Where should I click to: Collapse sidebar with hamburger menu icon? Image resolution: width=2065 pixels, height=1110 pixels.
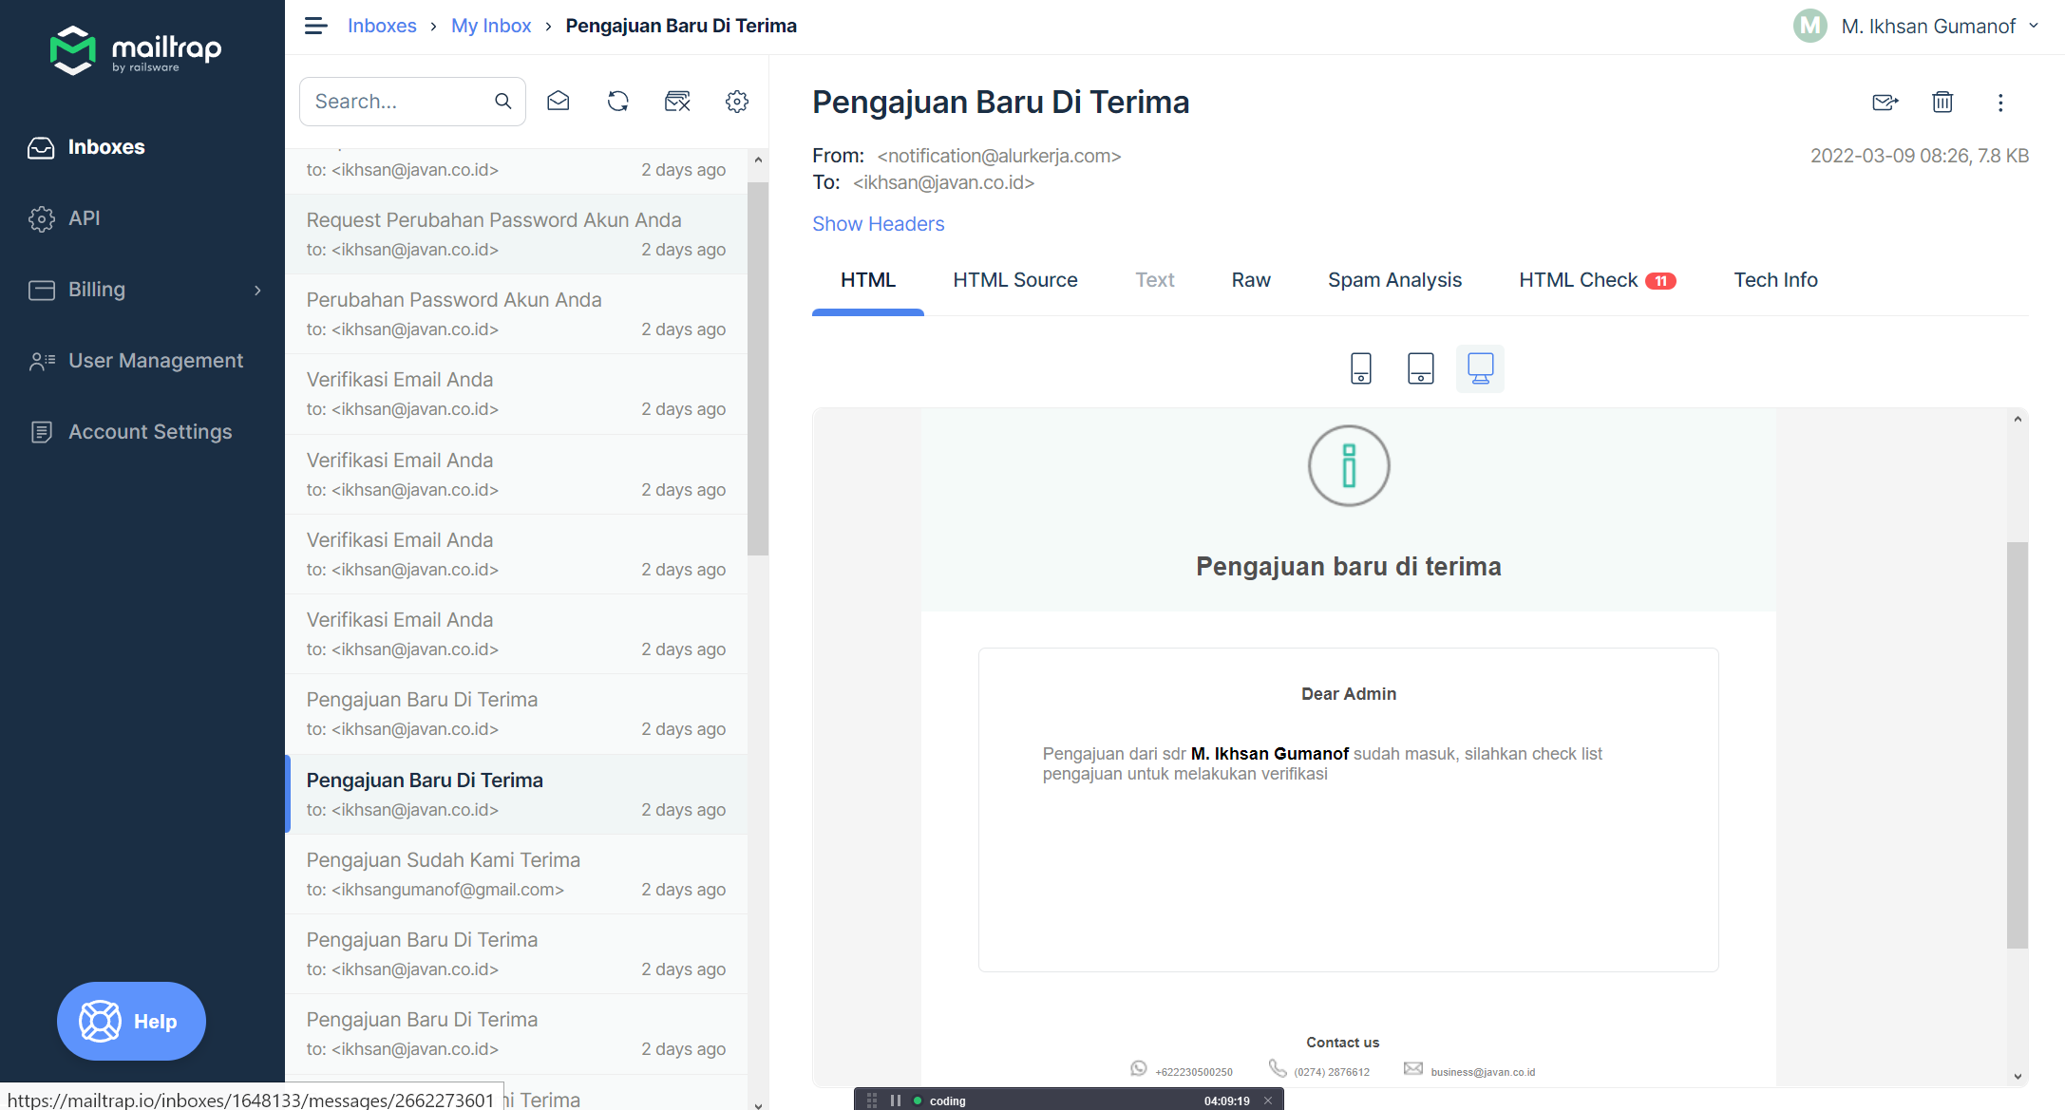(315, 26)
